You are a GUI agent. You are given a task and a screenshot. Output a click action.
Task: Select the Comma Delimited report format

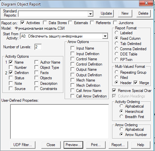click(x=117, y=49)
